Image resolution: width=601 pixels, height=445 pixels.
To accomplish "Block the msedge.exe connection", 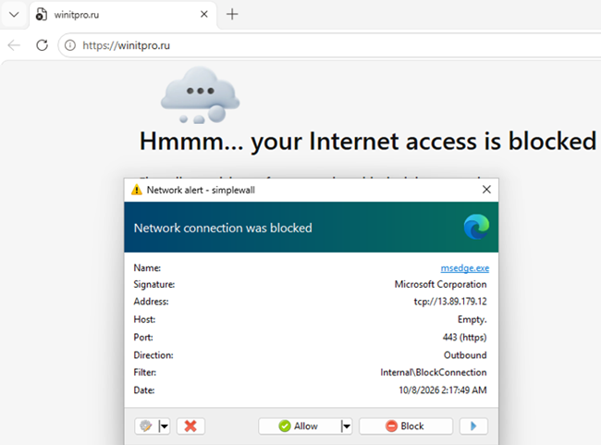I will [406, 426].
